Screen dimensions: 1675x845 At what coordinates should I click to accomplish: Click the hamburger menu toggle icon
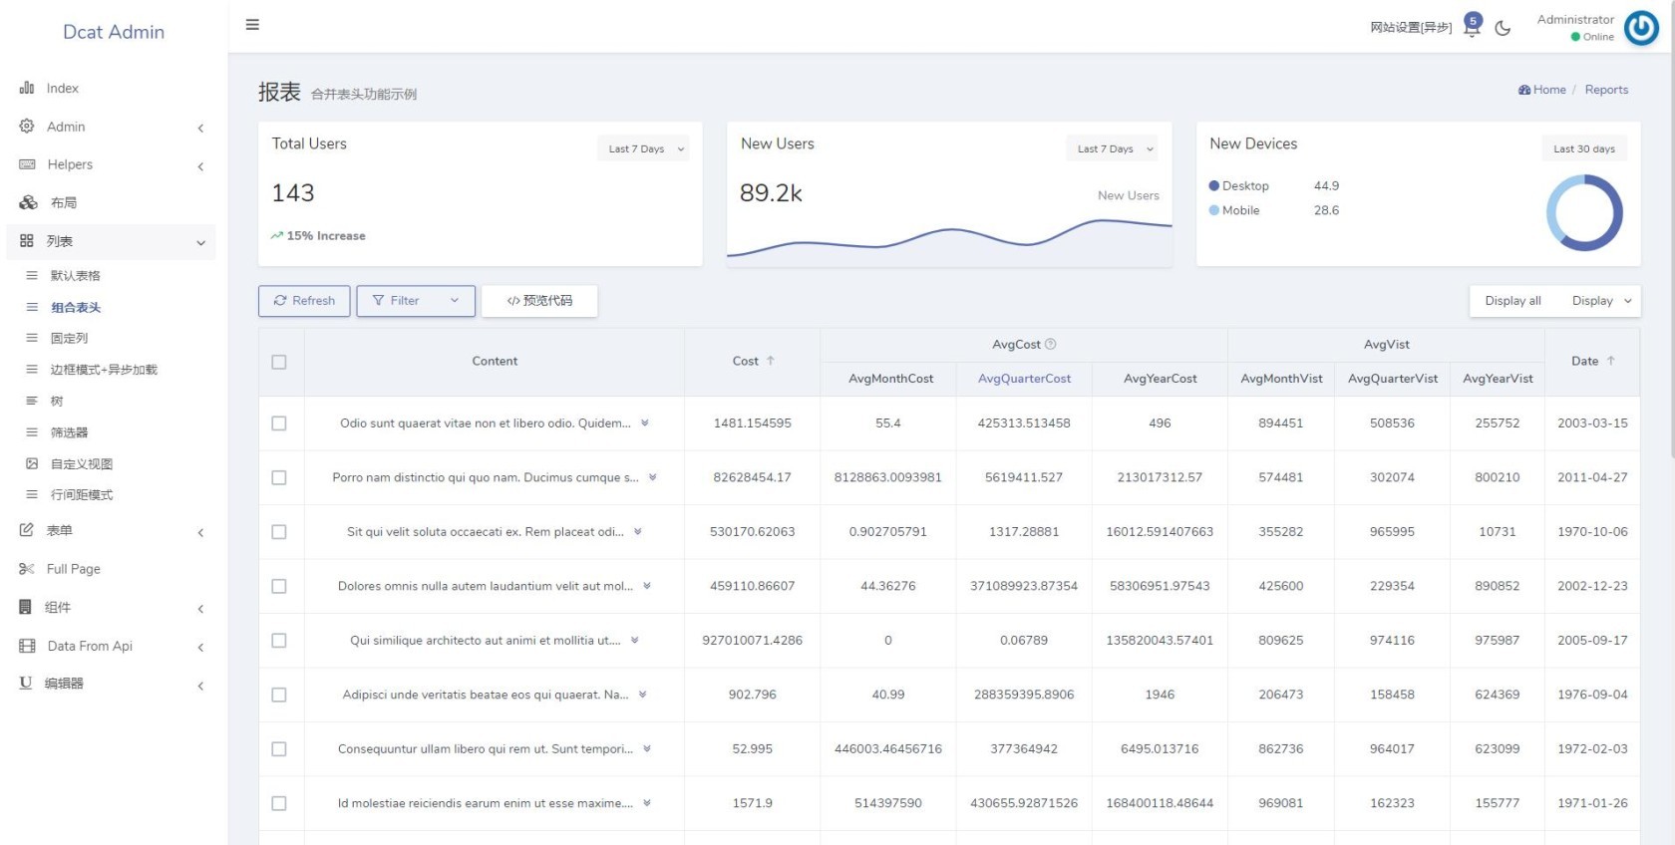click(x=252, y=25)
